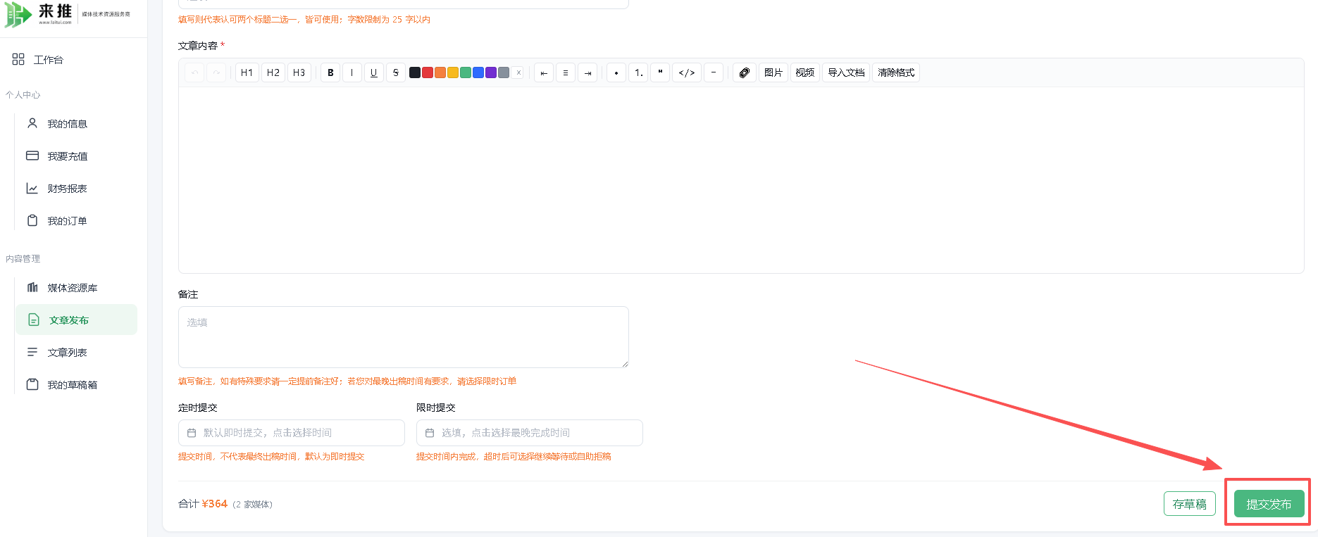Viewport: 1318px width, 537px height.
Task: Insert a bullet list
Action: [x=616, y=72]
